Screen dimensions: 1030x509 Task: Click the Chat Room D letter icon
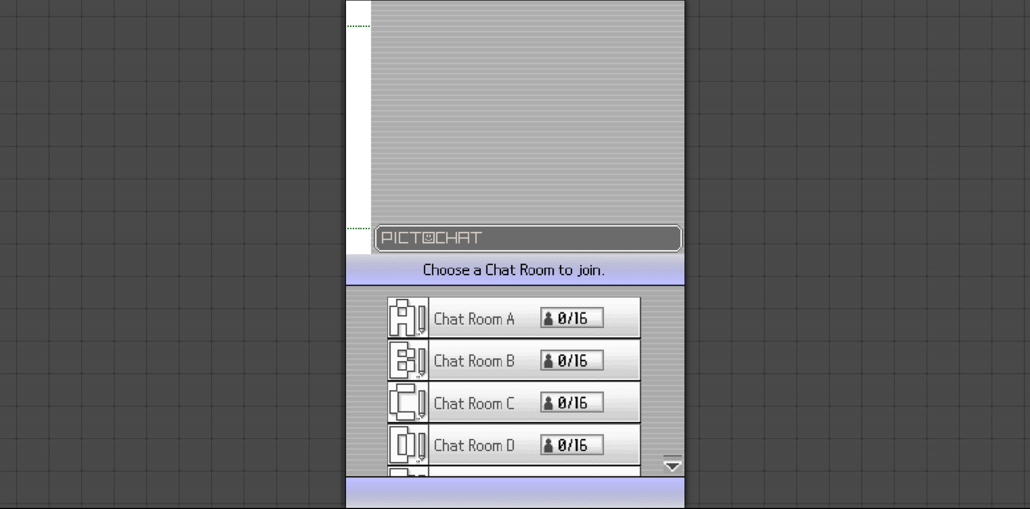click(408, 445)
